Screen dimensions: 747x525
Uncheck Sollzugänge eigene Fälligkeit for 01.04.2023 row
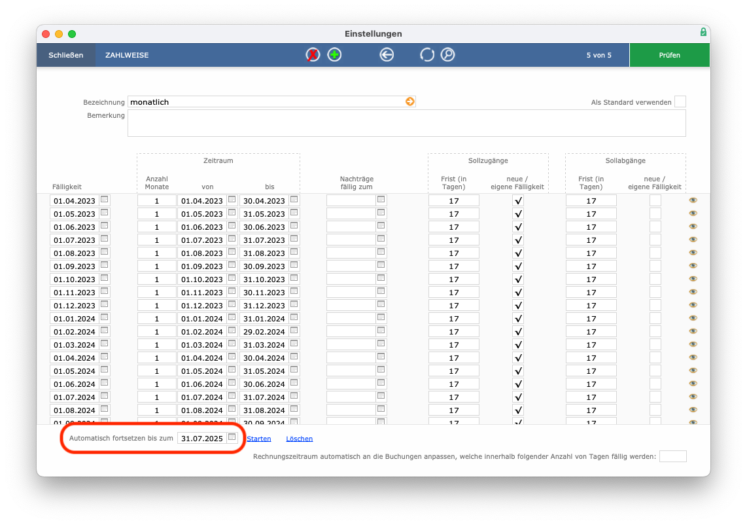pyautogui.click(x=518, y=201)
